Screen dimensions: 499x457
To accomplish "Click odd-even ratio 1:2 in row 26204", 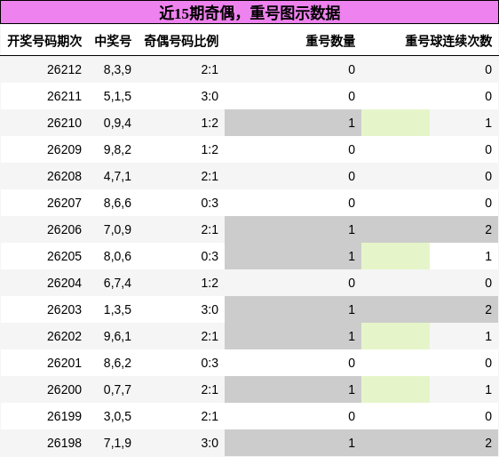I will coord(210,283).
